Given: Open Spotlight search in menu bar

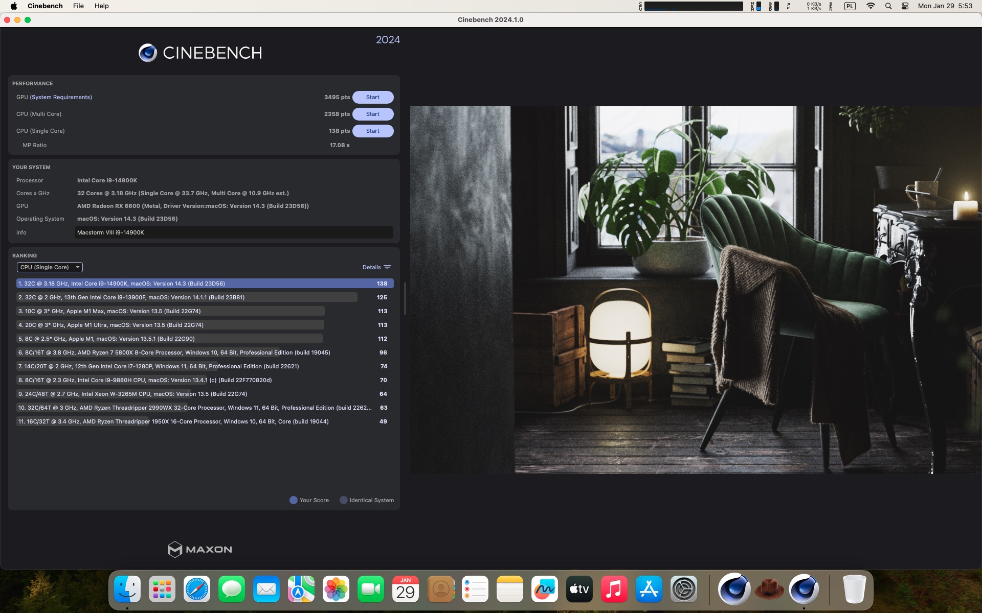Looking at the screenshot, I should click(888, 6).
